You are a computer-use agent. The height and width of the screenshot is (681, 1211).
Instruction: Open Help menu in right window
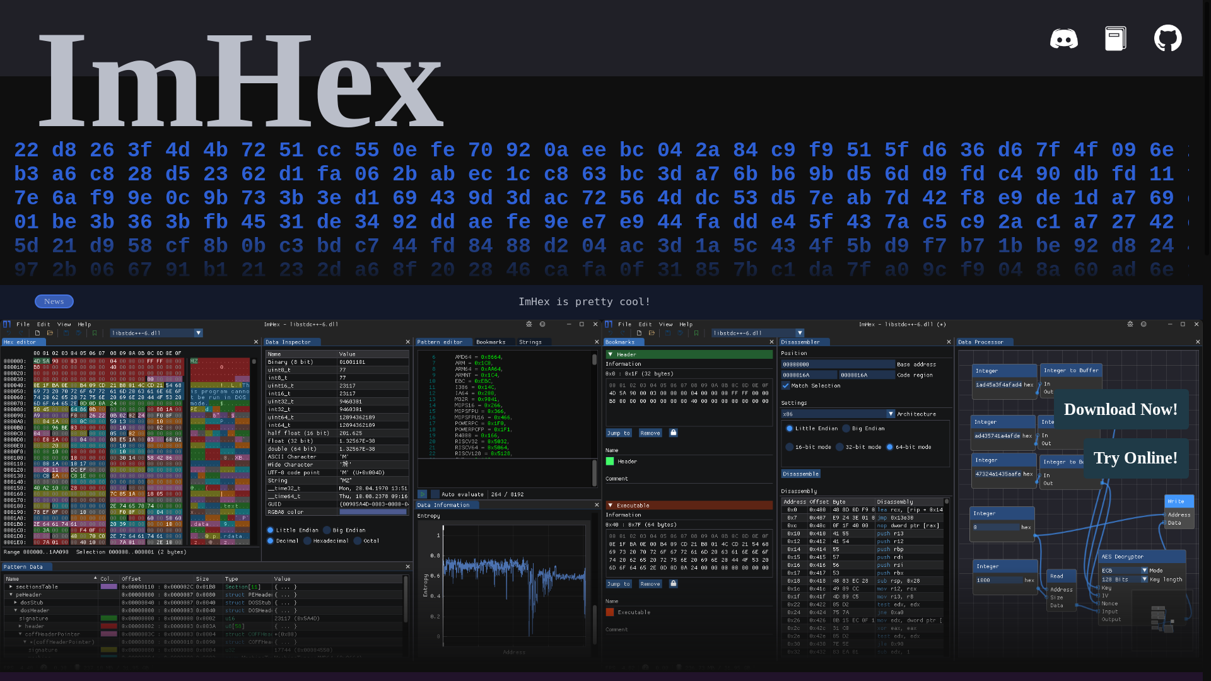point(686,324)
